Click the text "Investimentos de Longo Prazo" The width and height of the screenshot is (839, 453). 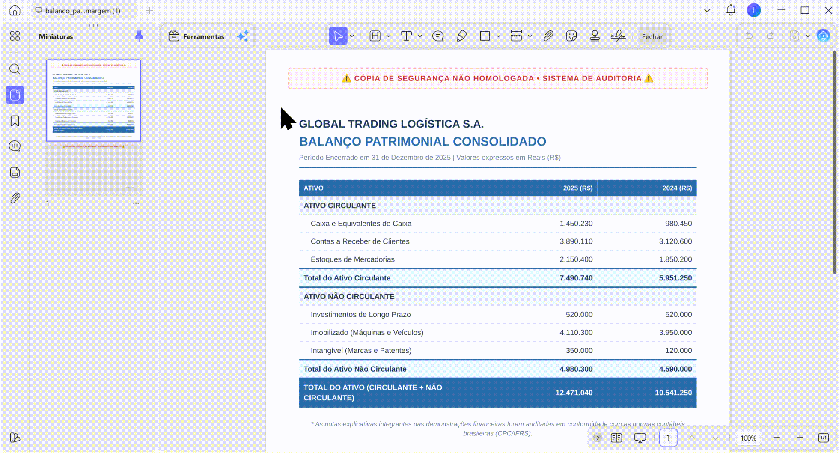click(360, 314)
